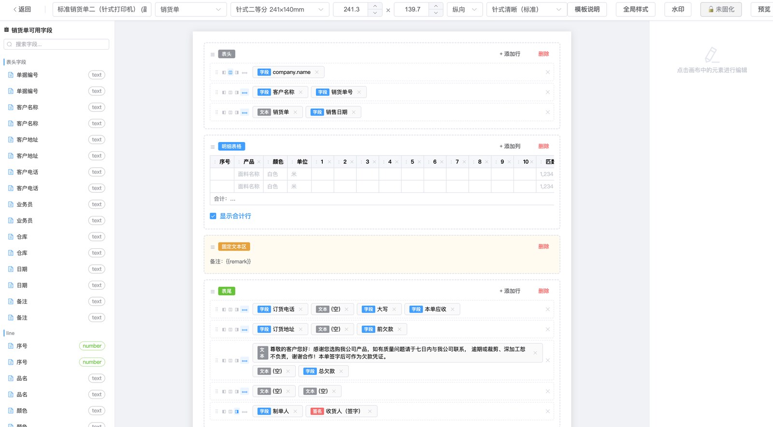Click 添加行 in the 表头 section
This screenshot has height=427, width=773.
coord(510,54)
